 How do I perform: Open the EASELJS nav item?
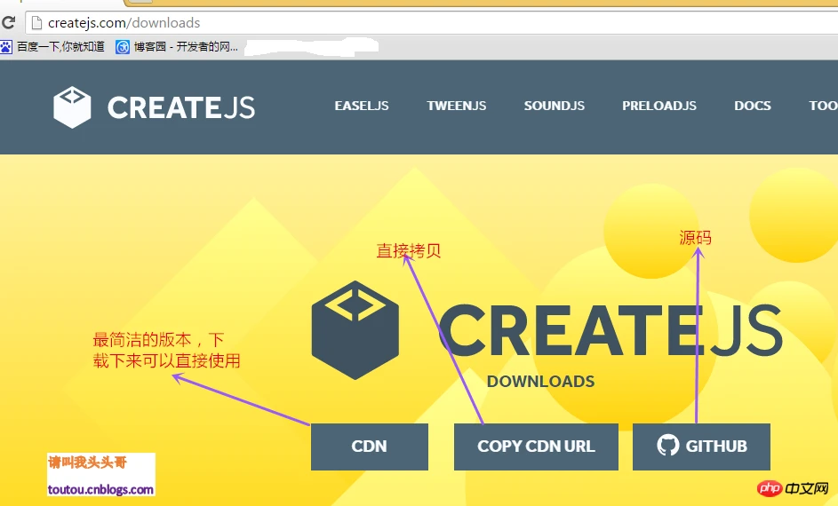[x=362, y=106]
